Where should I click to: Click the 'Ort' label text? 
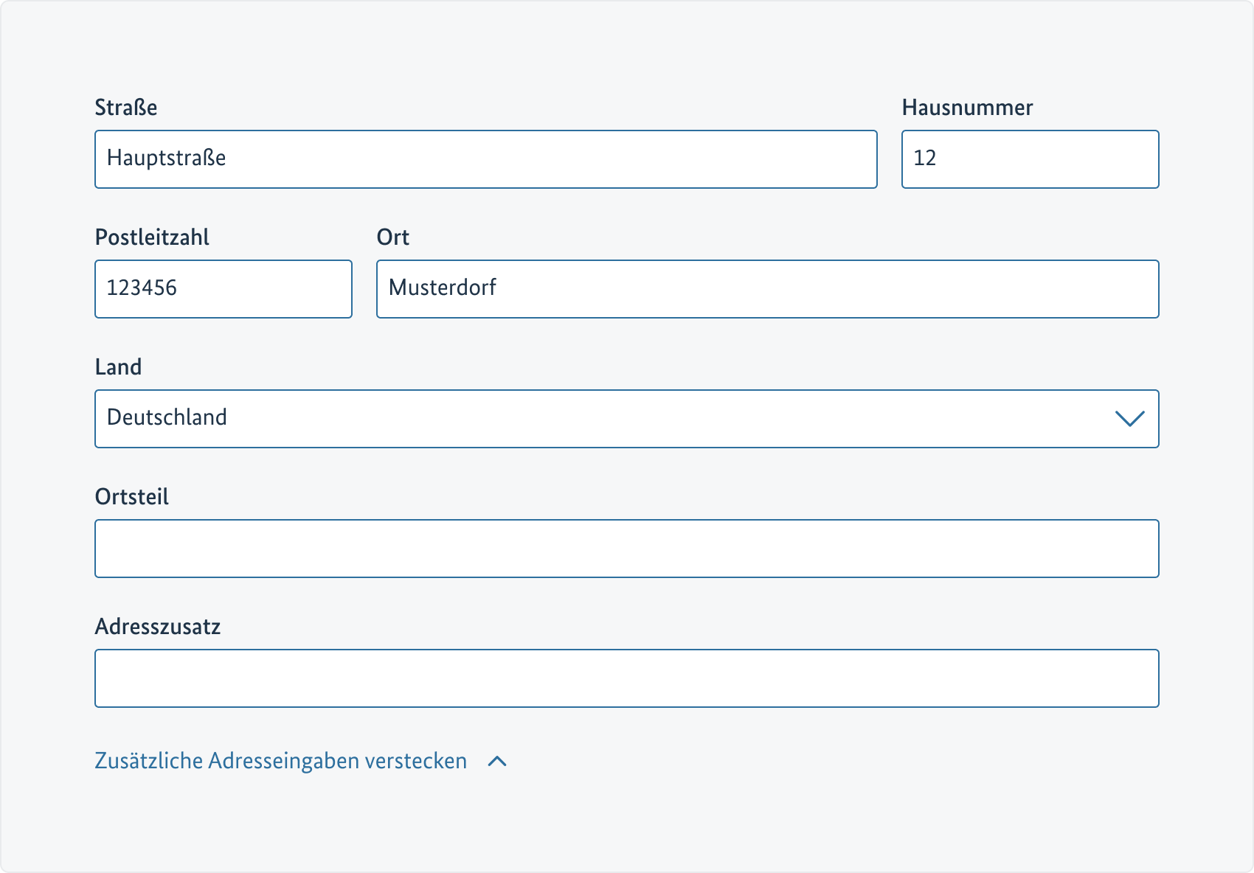[392, 237]
